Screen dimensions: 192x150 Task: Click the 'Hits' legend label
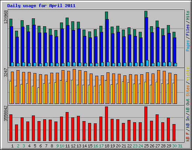[188, 15]
